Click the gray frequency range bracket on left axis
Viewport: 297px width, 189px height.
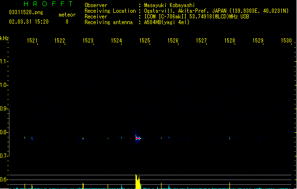pos(9,132)
